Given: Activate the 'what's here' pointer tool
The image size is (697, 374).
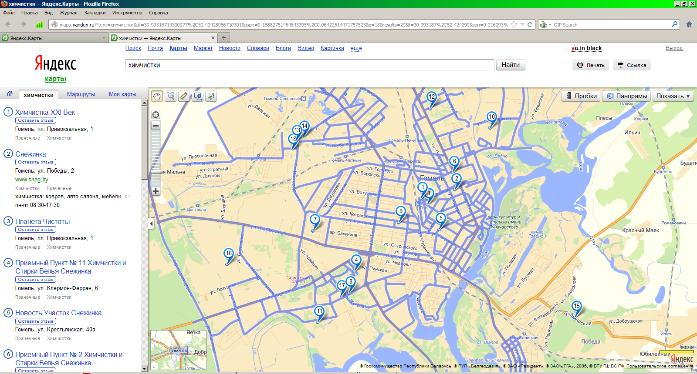Looking at the screenshot, I should point(211,96).
